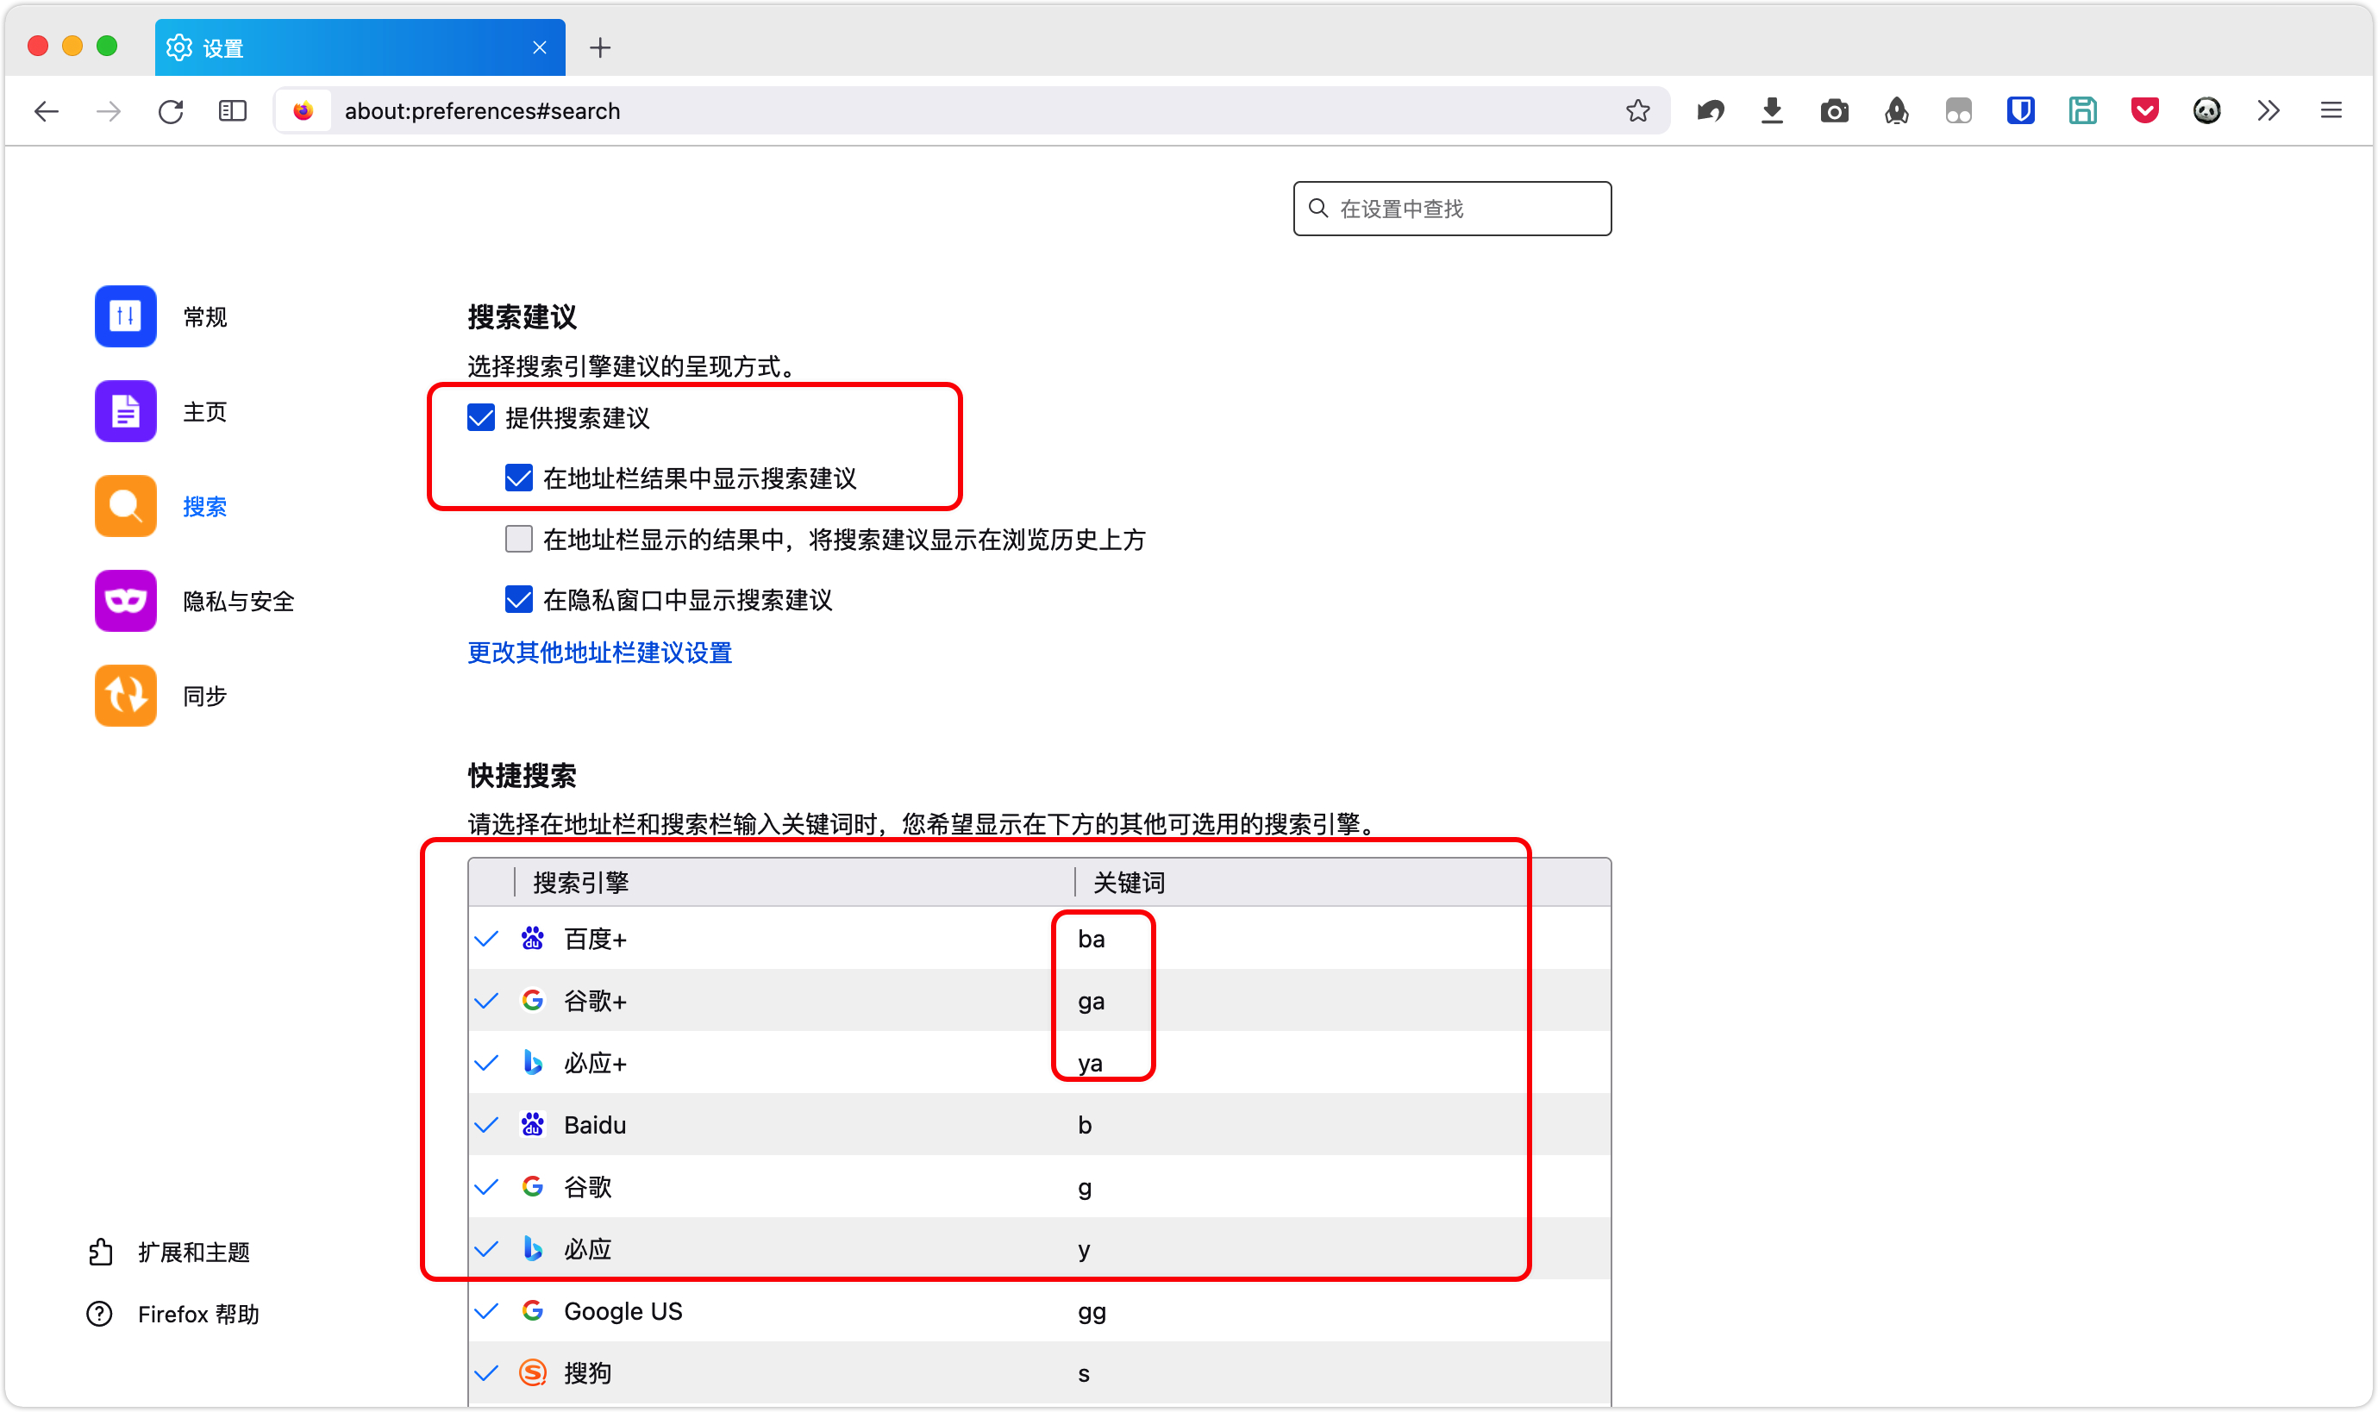
Task: Click 更改其他地址栏建议设置 link
Action: (599, 653)
